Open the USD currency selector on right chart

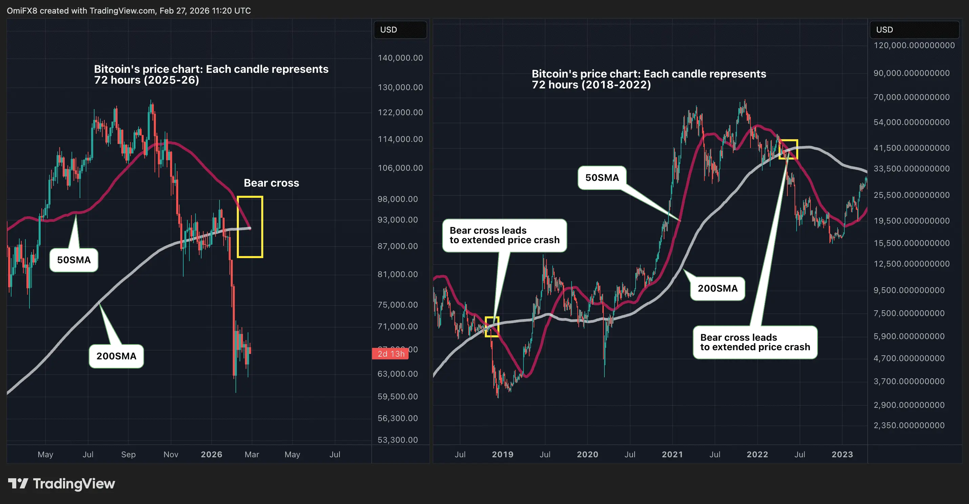914,30
